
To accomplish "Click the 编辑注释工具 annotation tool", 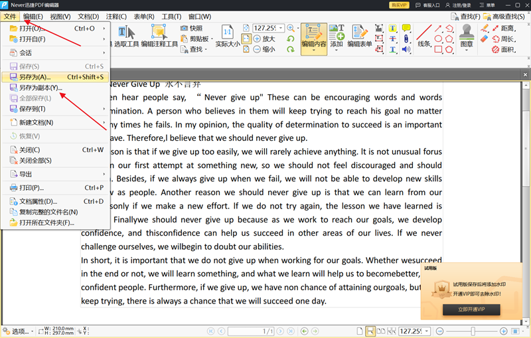I will [159, 37].
